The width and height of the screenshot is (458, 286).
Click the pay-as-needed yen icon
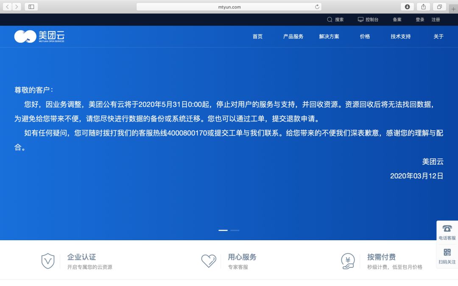(x=348, y=261)
